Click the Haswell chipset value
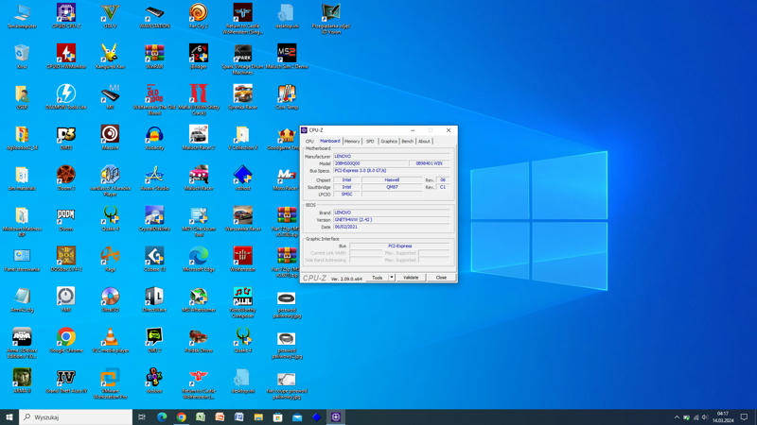The height and width of the screenshot is (425, 757). [x=392, y=179]
